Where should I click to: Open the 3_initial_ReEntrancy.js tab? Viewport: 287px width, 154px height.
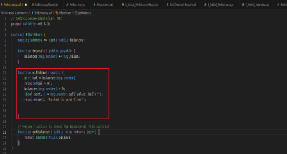click(220, 5)
